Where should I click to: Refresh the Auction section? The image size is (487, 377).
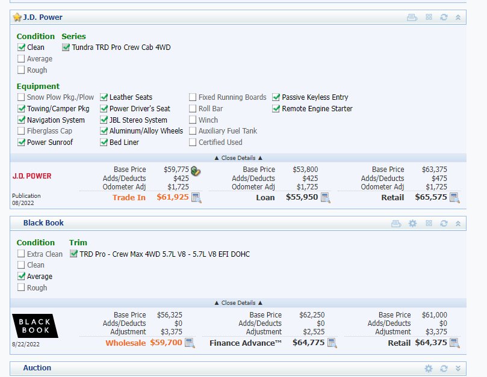[x=444, y=369]
